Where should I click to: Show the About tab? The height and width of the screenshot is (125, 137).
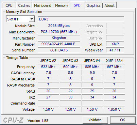[x=109, y=5]
